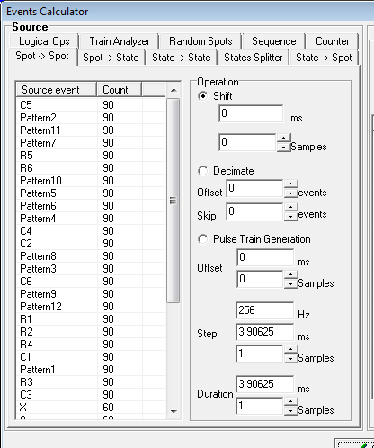Image resolution: width=374 pixels, height=448 pixels.
Task: Select the Pattern6 source event
Action: point(91,206)
